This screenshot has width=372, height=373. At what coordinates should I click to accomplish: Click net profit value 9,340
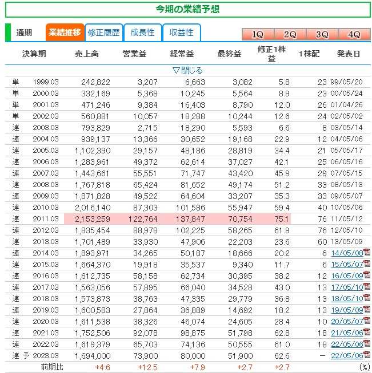(243, 265)
